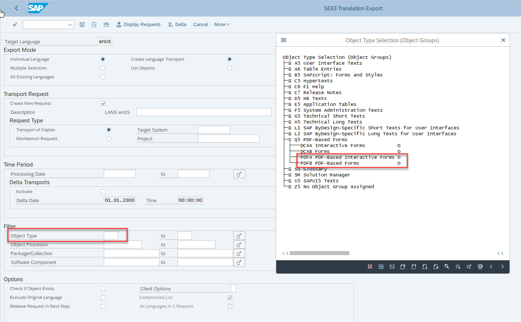Uncheck the Create New Request checkbox
521x322 pixels.
pos(103,103)
